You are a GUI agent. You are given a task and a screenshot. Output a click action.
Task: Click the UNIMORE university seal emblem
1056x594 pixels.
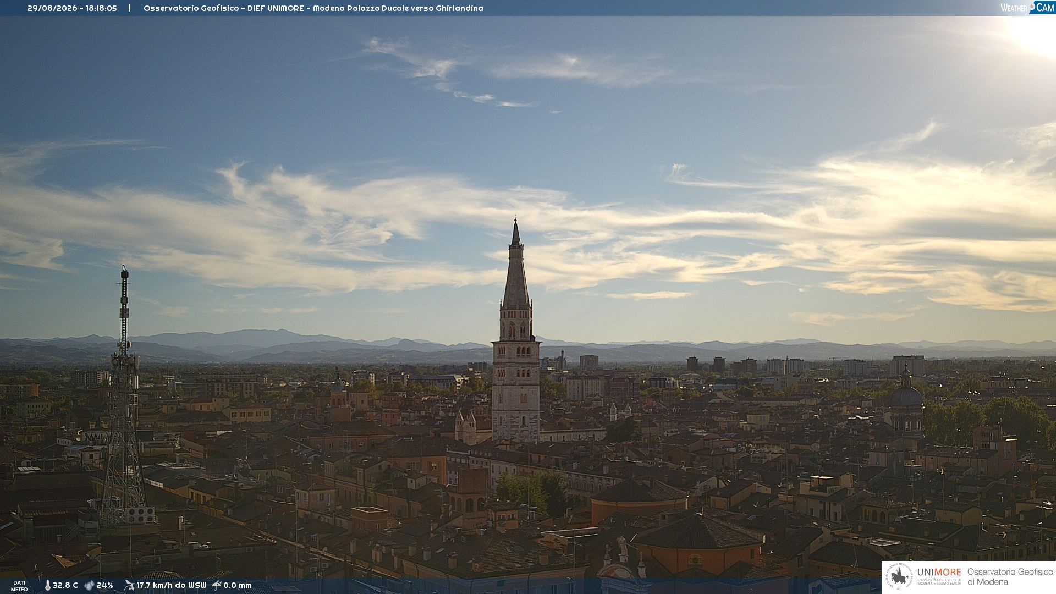(900, 576)
